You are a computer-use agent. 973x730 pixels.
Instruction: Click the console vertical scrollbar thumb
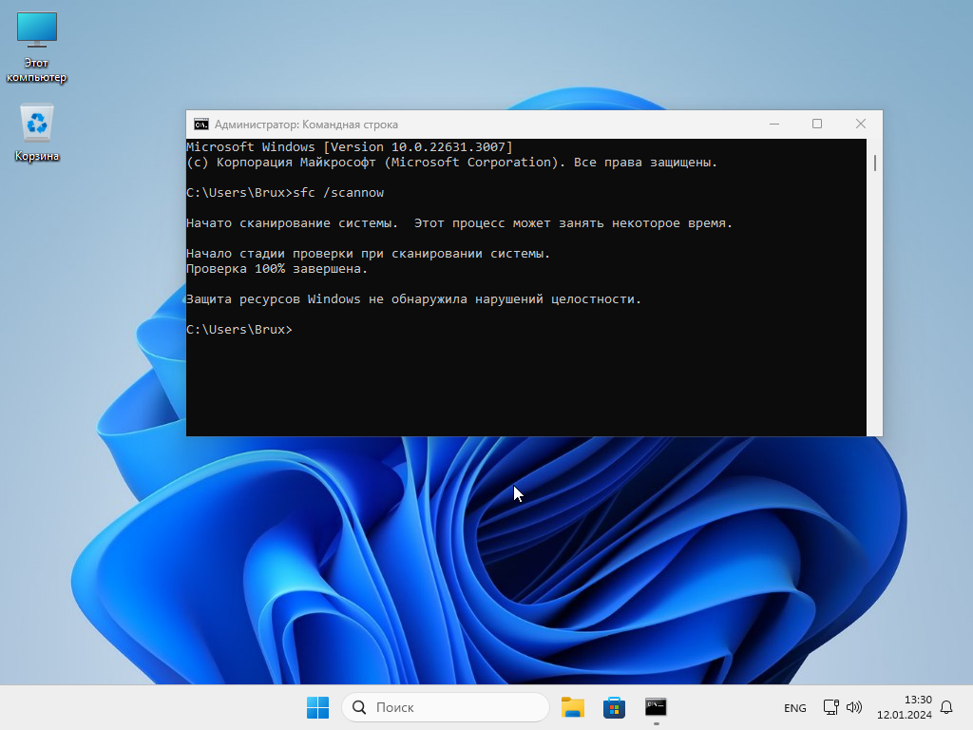coord(875,163)
